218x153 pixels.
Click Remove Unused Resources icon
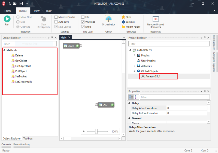point(156,19)
